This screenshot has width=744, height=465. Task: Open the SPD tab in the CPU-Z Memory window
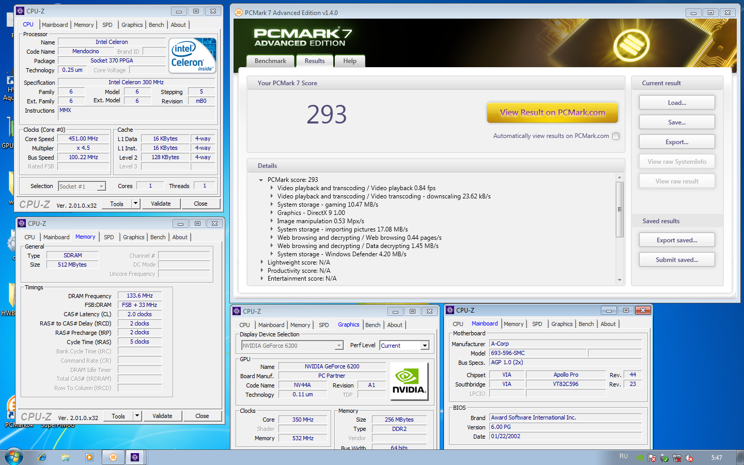coord(109,237)
